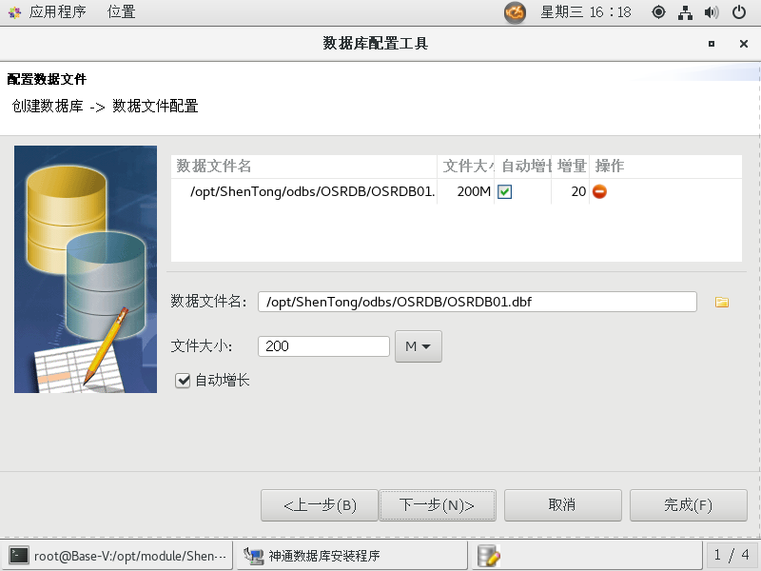Click the red delete icon in data file row
Image resolution: width=761 pixels, height=571 pixels.
(x=599, y=191)
